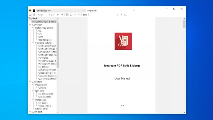The height and width of the screenshot is (120, 213).
Task: Select the RAM bookmark
Action: (40, 37)
